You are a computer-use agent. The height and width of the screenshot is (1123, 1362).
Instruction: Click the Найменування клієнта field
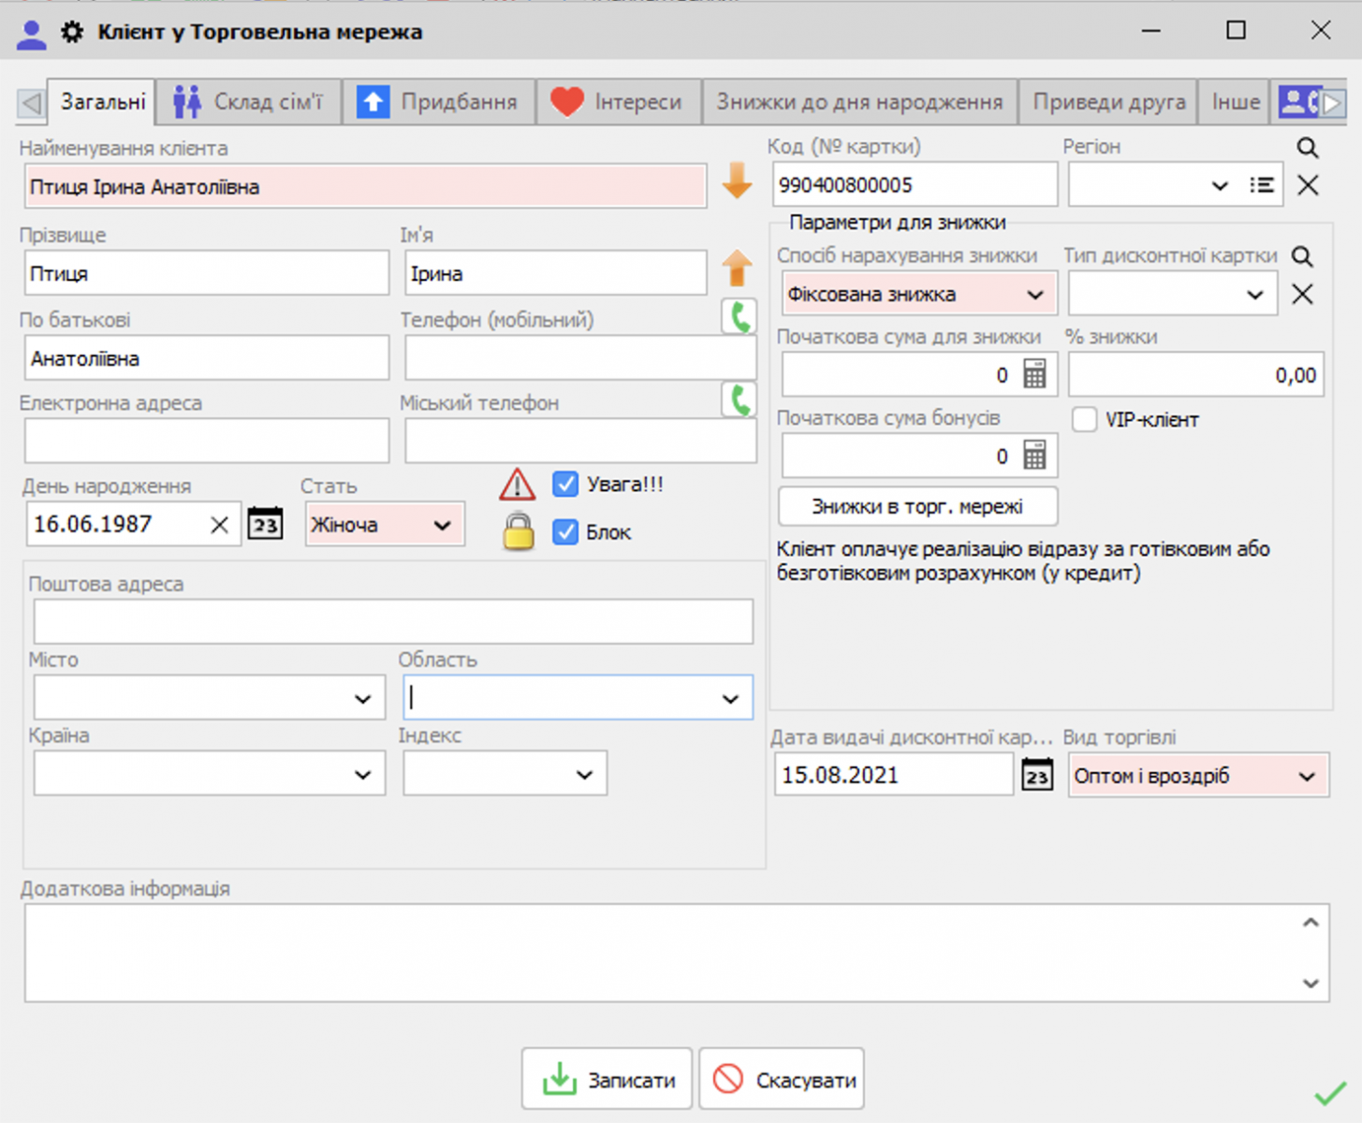365,186
